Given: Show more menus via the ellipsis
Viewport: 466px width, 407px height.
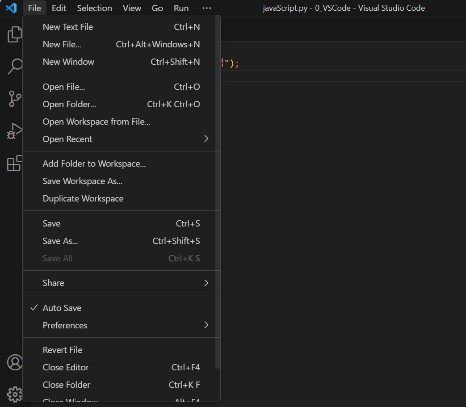Looking at the screenshot, I should [206, 8].
